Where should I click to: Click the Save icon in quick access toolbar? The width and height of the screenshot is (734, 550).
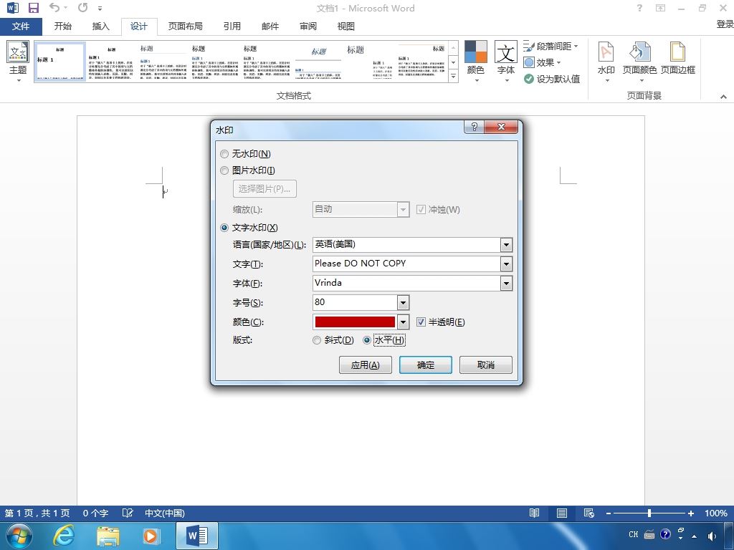[33, 7]
